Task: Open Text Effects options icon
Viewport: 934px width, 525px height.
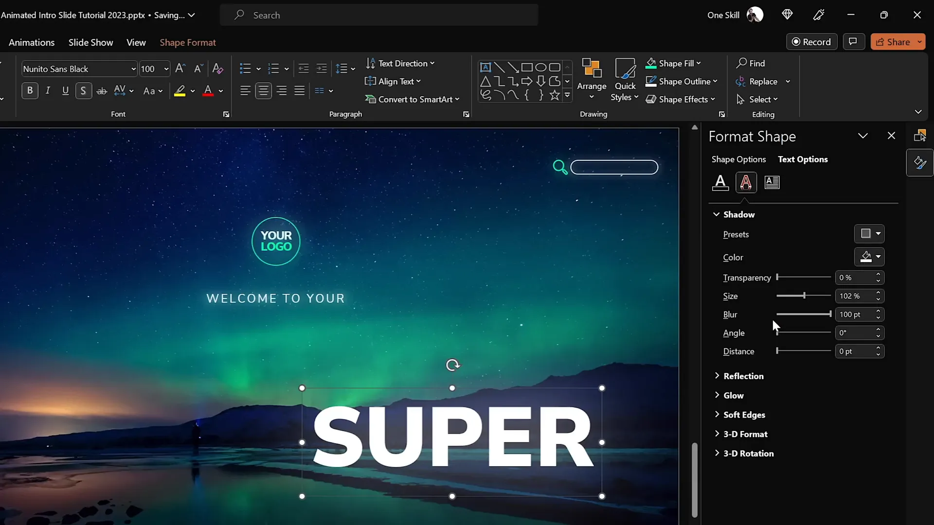Action: pyautogui.click(x=746, y=182)
